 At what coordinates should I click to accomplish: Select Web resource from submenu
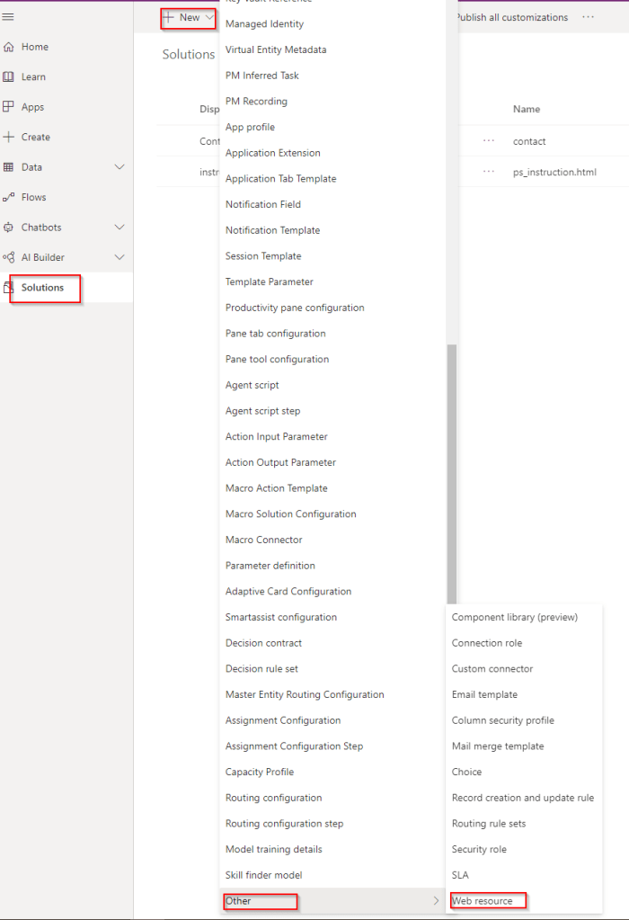tap(483, 900)
